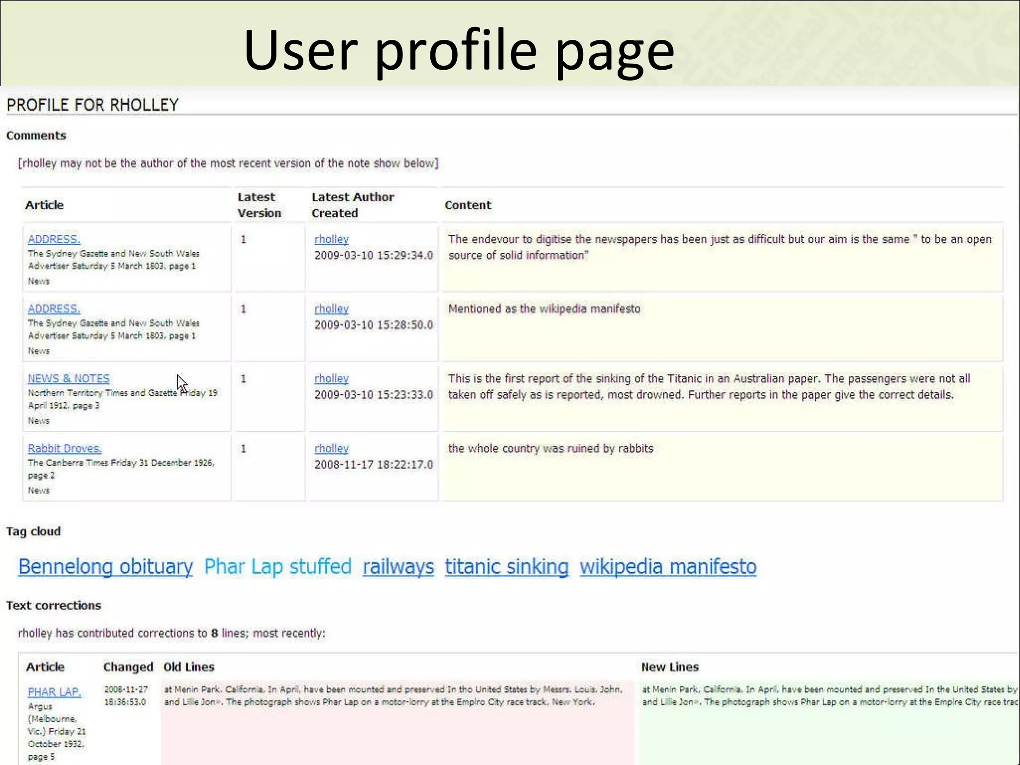
Task: Open the ADDRESS. article about wikipedia manifesto
Action: [x=54, y=309]
